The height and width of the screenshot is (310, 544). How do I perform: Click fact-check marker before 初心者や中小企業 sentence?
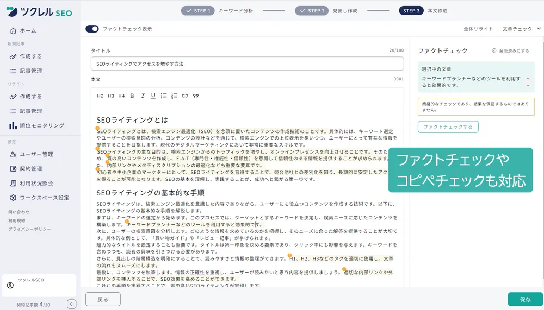click(x=97, y=169)
